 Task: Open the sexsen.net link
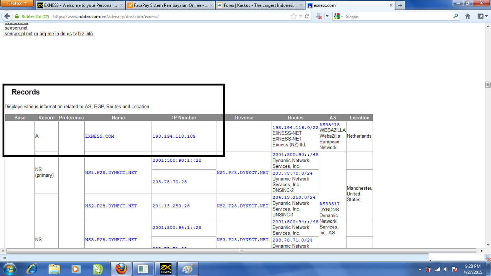[16, 28]
